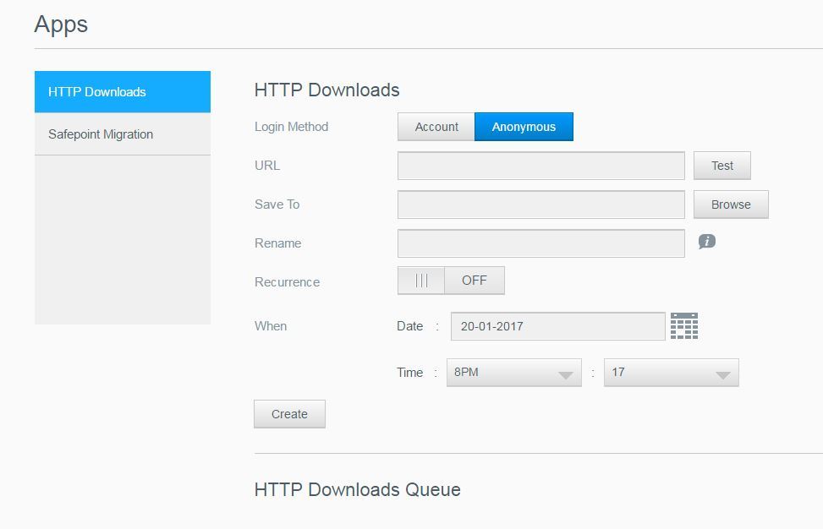Viewport: 823px width, 529px height.
Task: Click the Date field showing 20-01-2017
Action: 557,326
